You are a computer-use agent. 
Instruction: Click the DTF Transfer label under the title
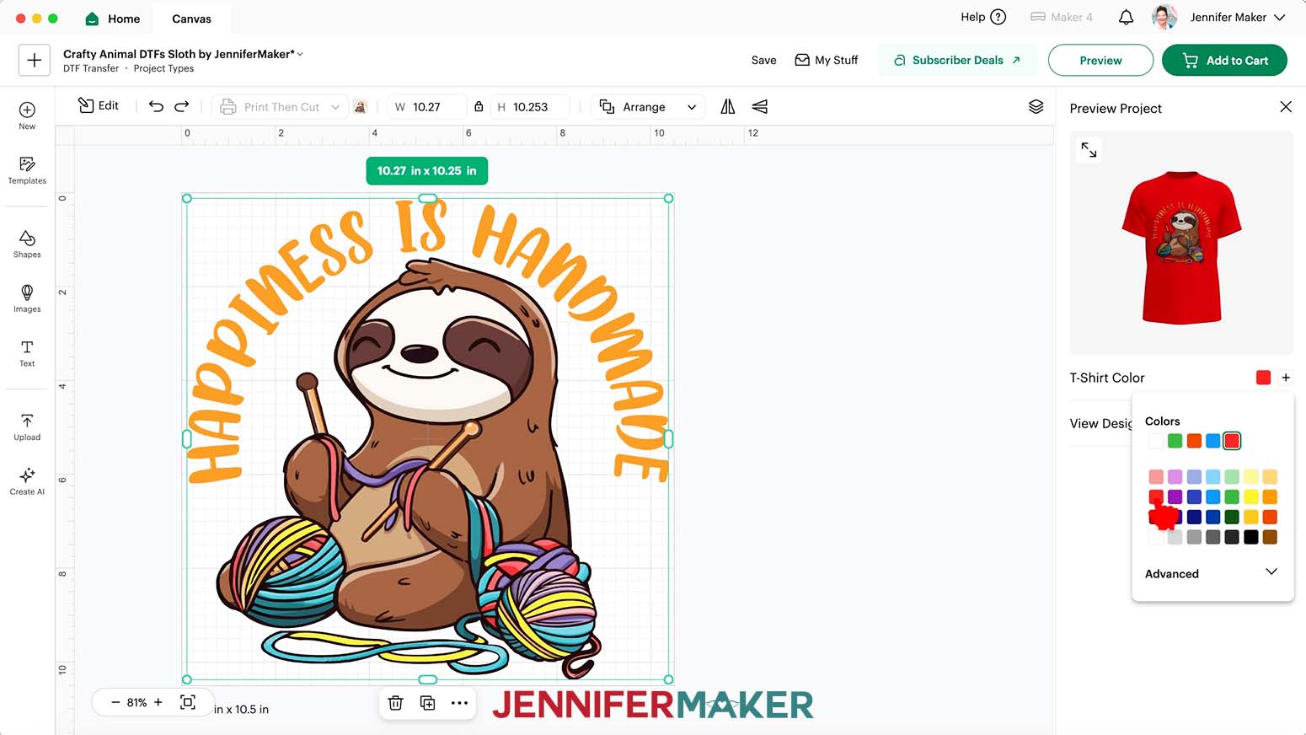pos(91,68)
